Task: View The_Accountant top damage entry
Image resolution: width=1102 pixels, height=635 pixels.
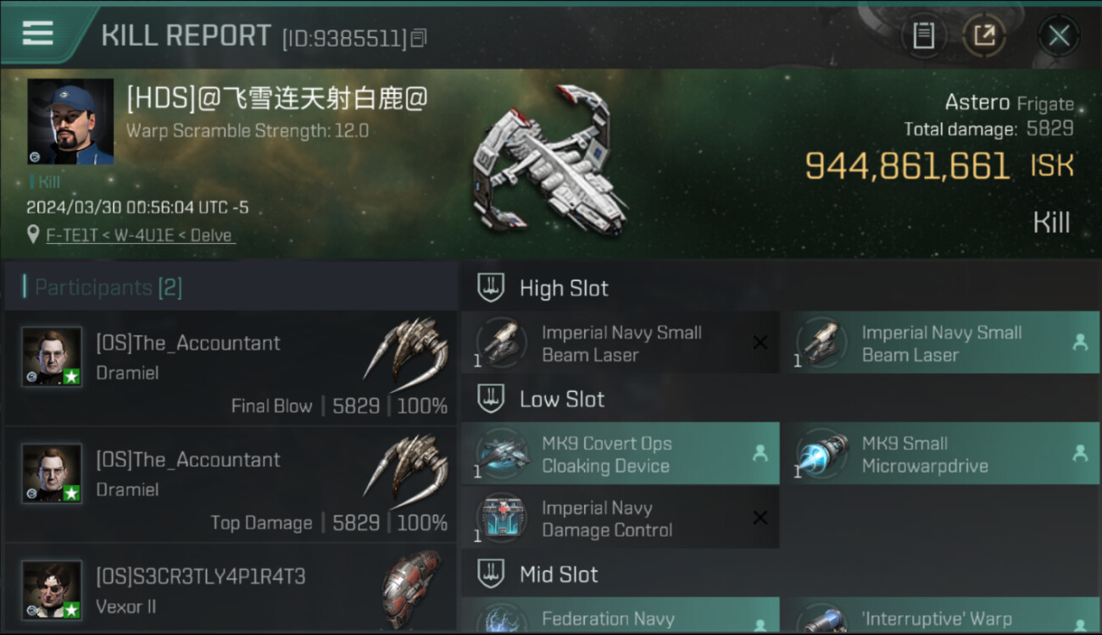Action: [231, 484]
